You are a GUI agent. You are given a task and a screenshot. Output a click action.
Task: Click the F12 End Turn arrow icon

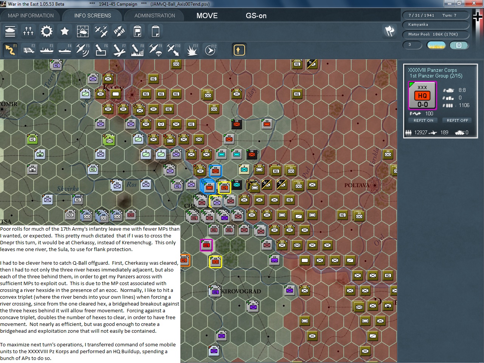point(210,50)
